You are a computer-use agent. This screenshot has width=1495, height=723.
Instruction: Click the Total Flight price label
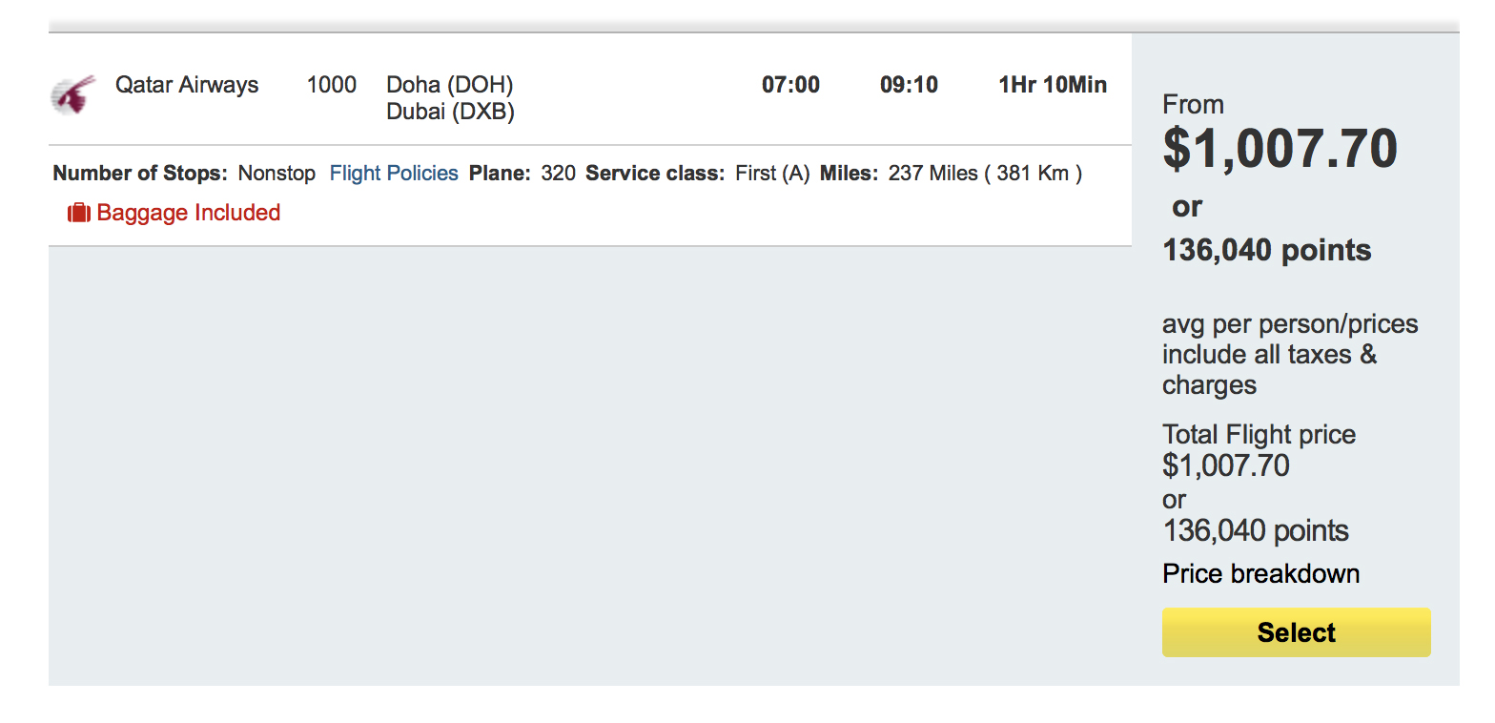[1259, 435]
